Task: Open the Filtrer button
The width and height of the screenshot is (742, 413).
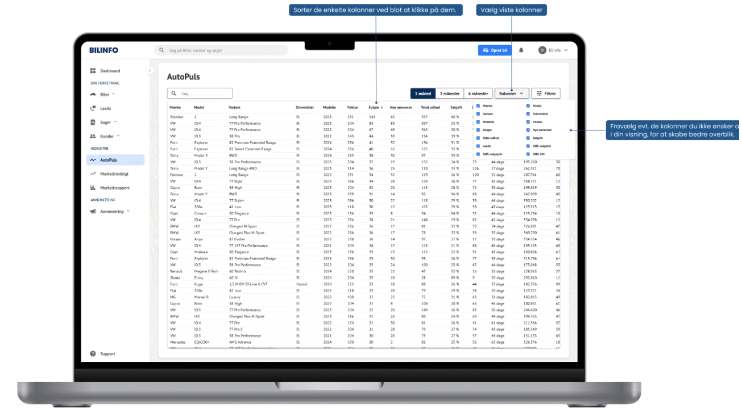Action: [x=546, y=94]
